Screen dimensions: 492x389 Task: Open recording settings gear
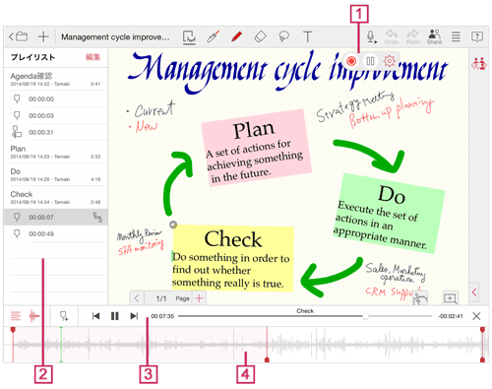click(x=390, y=61)
